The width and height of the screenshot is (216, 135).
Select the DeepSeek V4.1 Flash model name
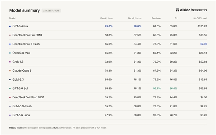[26, 44]
